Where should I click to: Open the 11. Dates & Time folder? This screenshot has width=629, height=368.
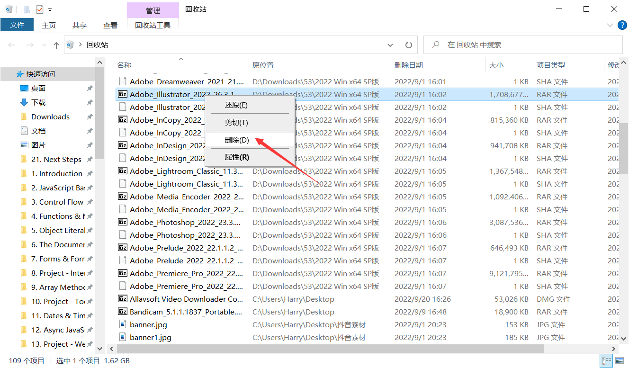coord(58,315)
